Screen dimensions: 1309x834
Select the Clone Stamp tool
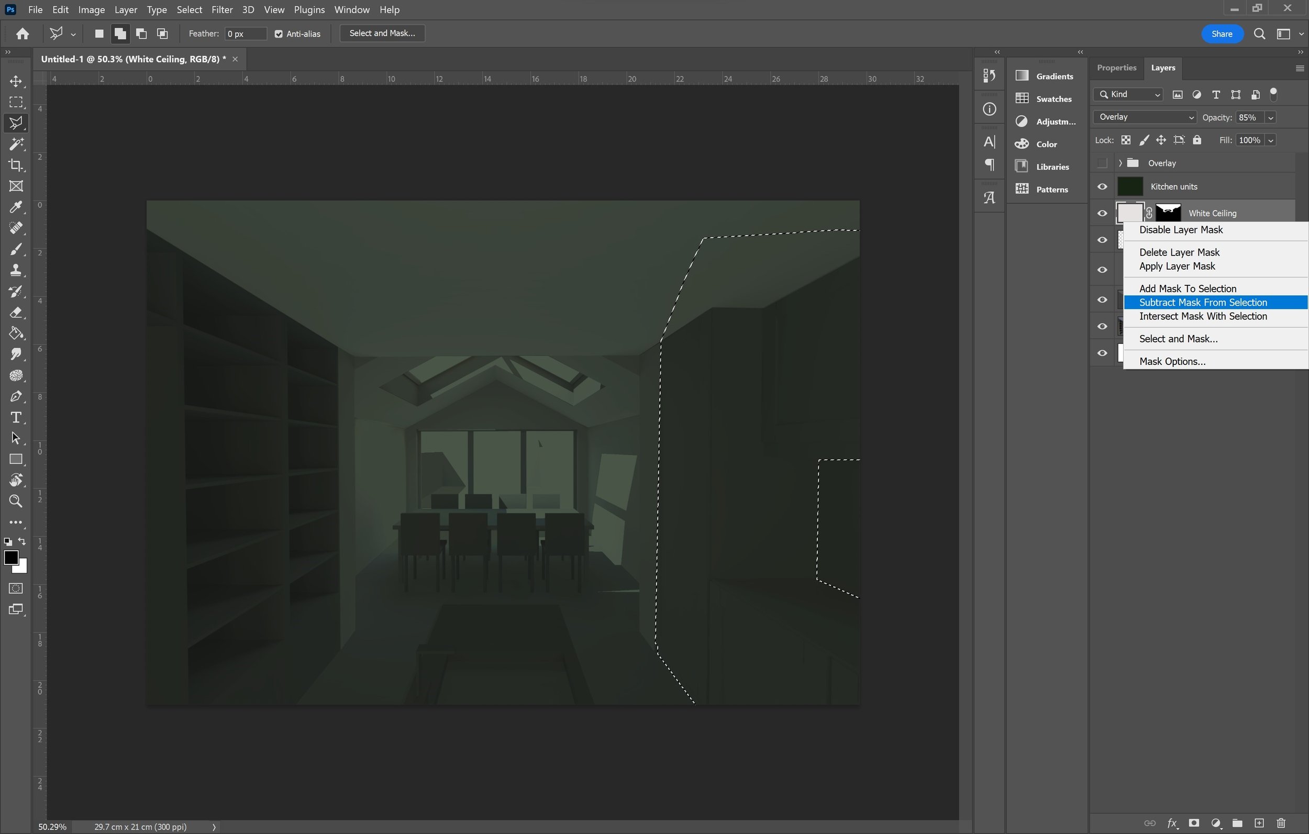(x=16, y=270)
